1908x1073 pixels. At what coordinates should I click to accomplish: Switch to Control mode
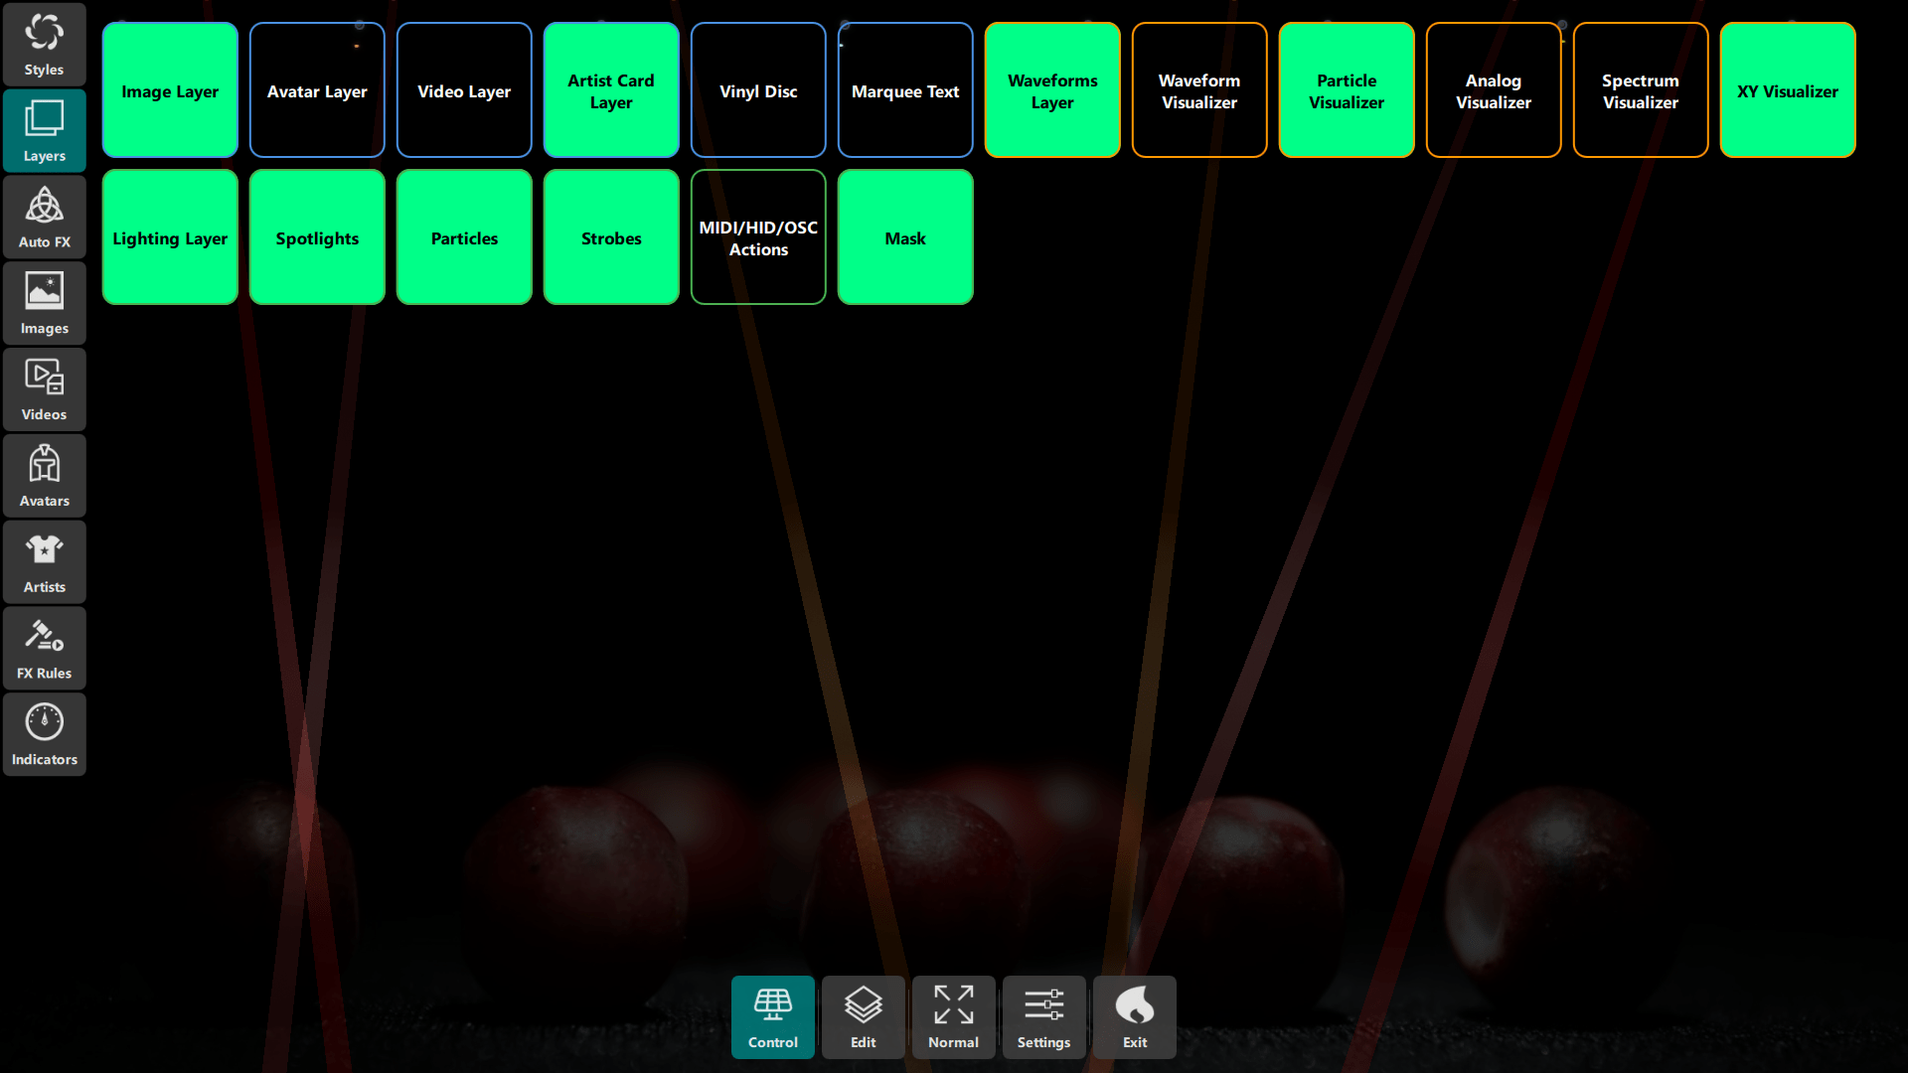pos(772,1016)
